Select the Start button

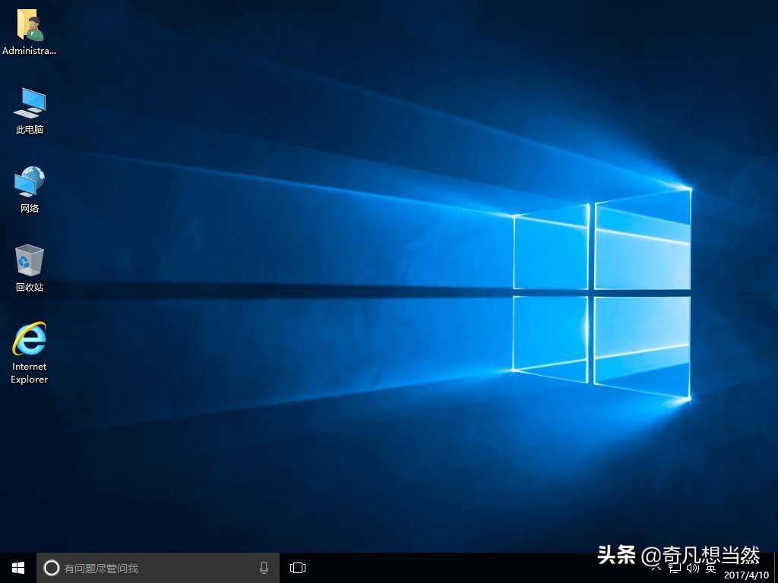pos(17,567)
